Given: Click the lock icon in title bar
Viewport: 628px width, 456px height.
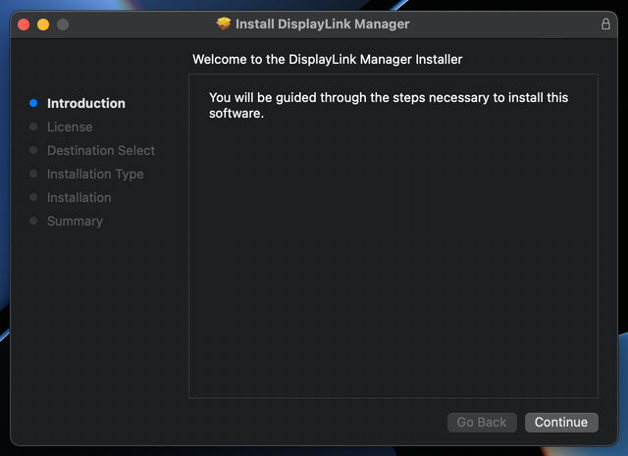Looking at the screenshot, I should coord(605,24).
